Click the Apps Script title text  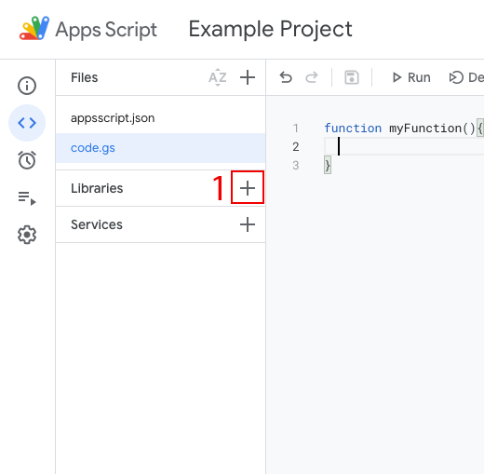click(106, 30)
